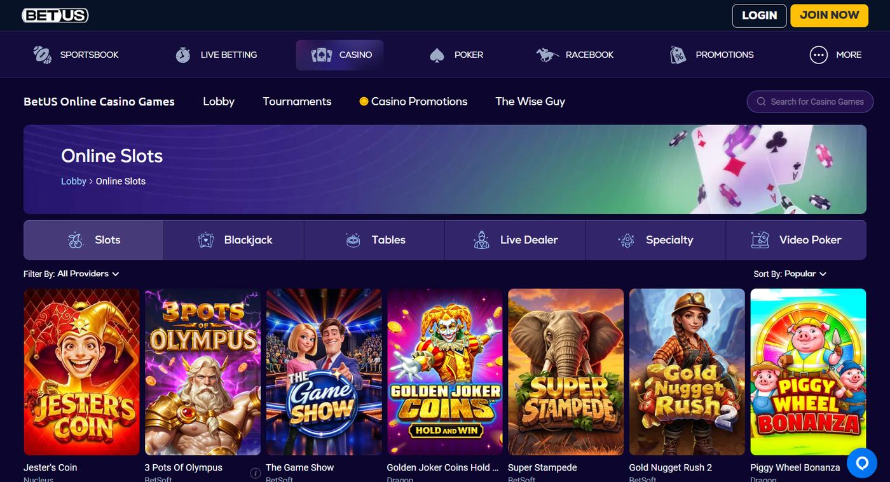Click the Super Stampede title text
Image resolution: width=890 pixels, height=482 pixels.
[x=542, y=467]
